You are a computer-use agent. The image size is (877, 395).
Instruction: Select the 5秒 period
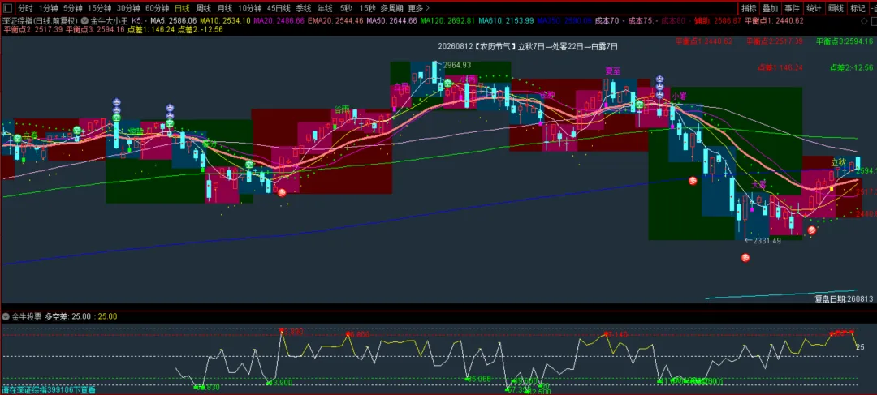[x=346, y=8]
